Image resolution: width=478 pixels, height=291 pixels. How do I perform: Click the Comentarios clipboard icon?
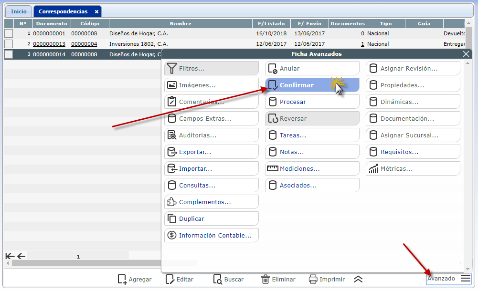click(171, 102)
